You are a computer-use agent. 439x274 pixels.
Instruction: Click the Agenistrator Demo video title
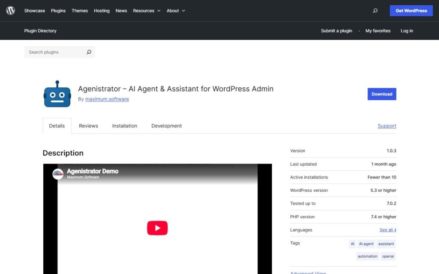[93, 171]
